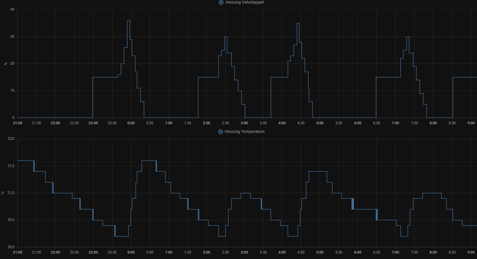Select 8:00 on the temperature chart time axis

click(x=433, y=252)
